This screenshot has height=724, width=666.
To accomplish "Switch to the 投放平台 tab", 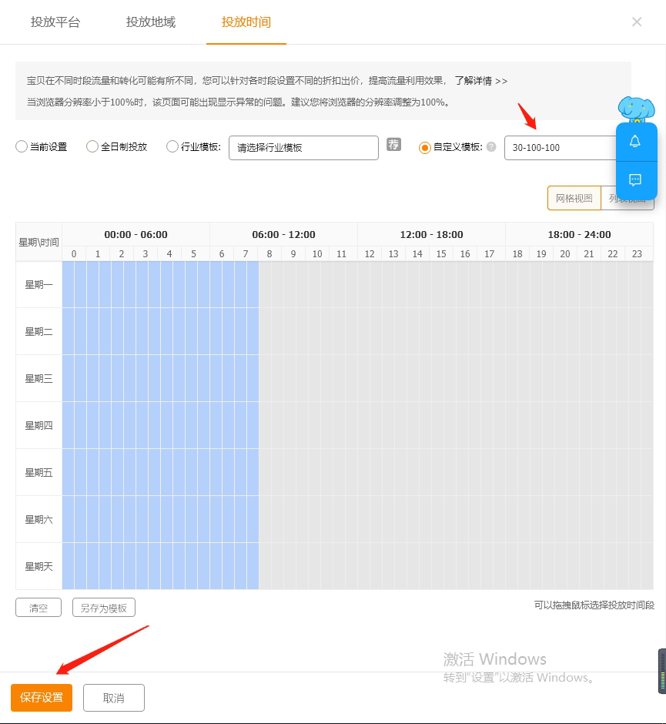I will 55,22.
